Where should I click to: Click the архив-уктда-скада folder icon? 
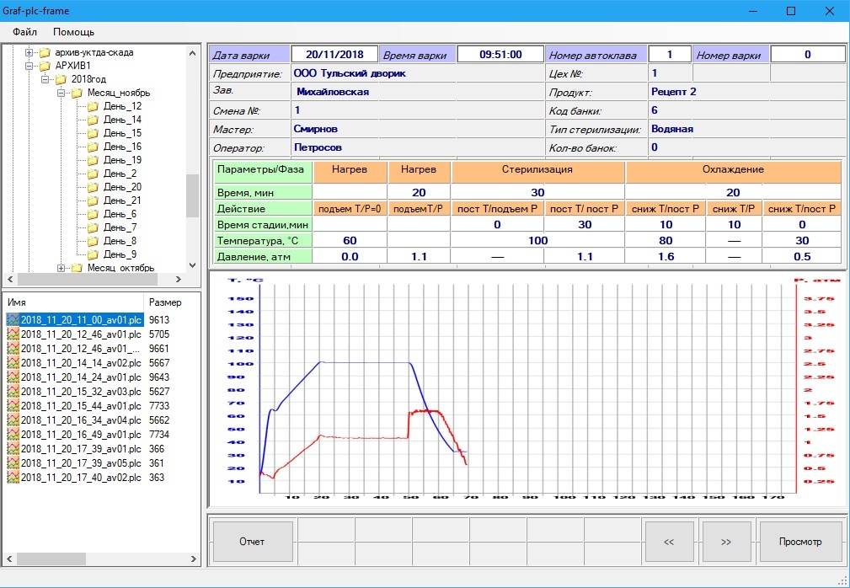pos(45,52)
